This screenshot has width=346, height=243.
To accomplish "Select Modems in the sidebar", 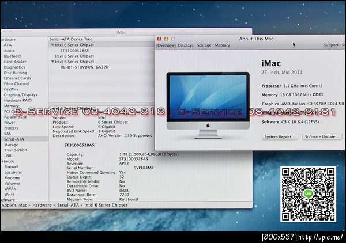I will pos(12,178).
